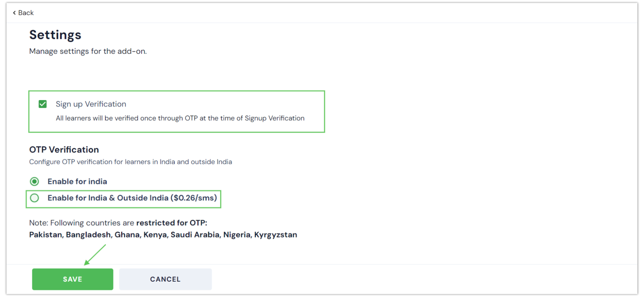The height and width of the screenshot is (297, 644).
Task: Click the green checkmark icon in checkbox
Action: [43, 104]
